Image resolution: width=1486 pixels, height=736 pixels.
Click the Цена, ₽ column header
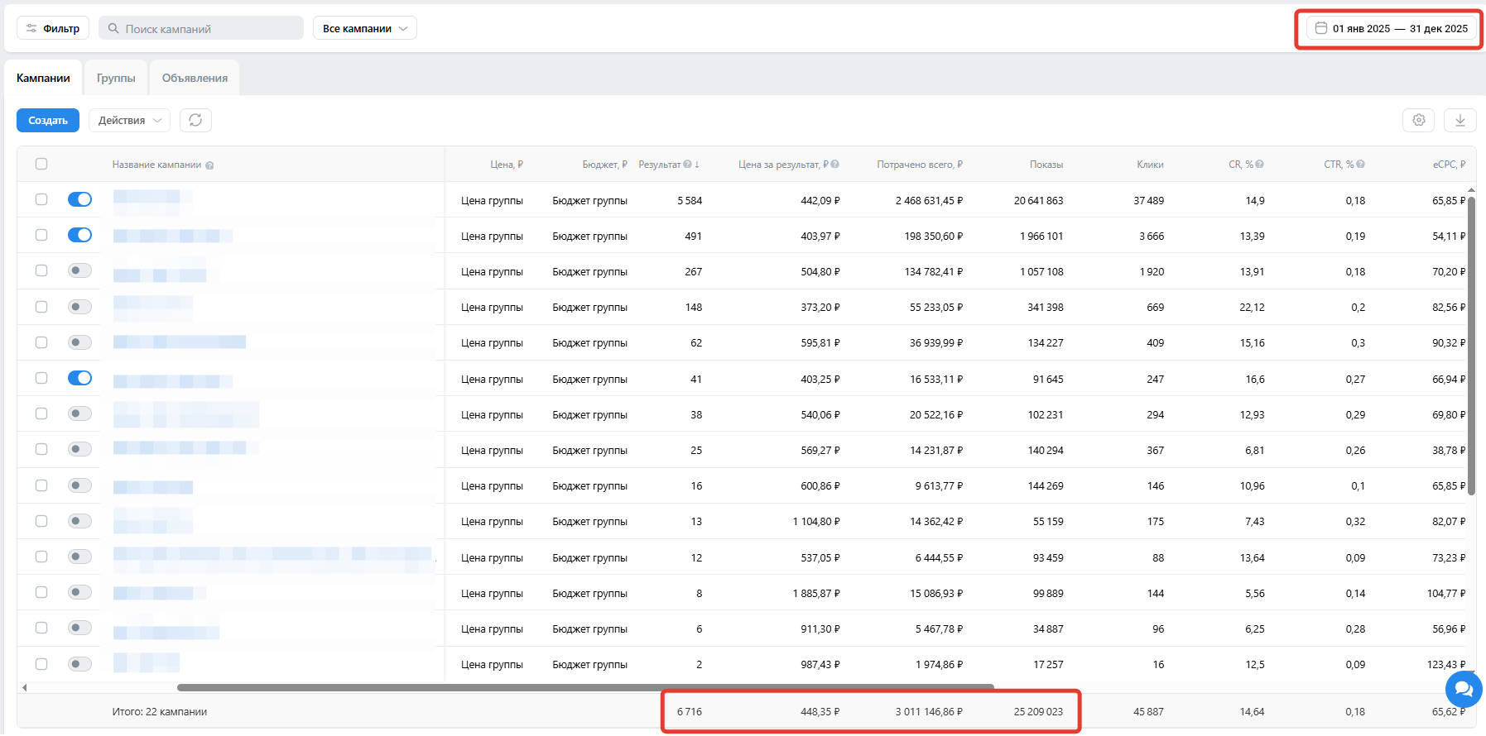(x=507, y=165)
